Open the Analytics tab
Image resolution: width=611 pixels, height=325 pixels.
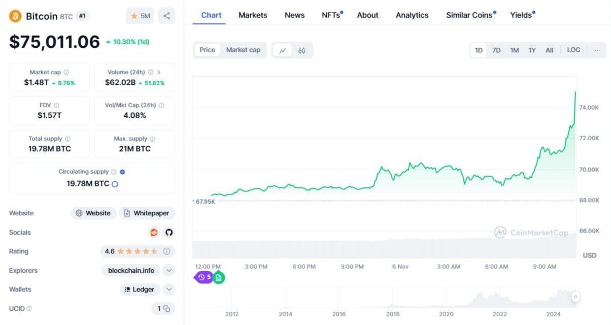click(x=412, y=15)
